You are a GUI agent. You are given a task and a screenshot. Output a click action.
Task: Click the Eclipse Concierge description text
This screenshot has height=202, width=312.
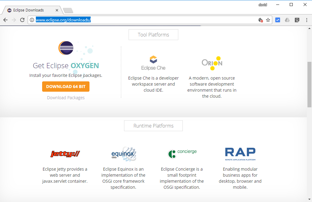tap(182, 178)
